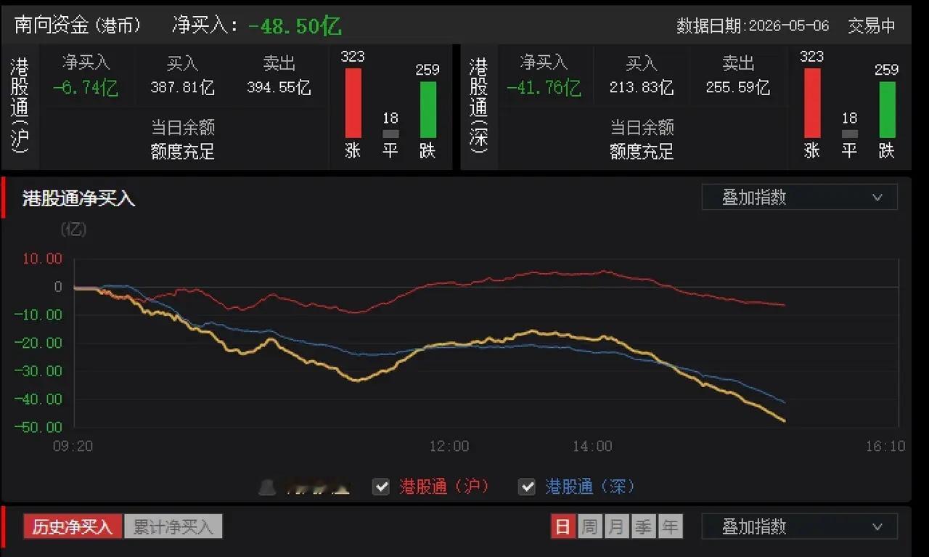Click the 港股通(深) vertical panel label
Screen dimensions: 929x557
pyautogui.click(x=478, y=107)
